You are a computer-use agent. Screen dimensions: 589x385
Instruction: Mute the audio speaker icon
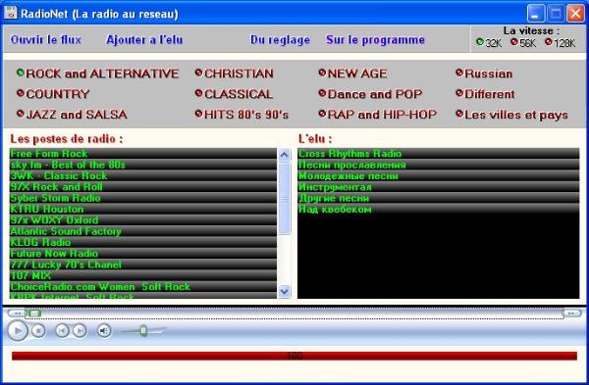tap(104, 331)
